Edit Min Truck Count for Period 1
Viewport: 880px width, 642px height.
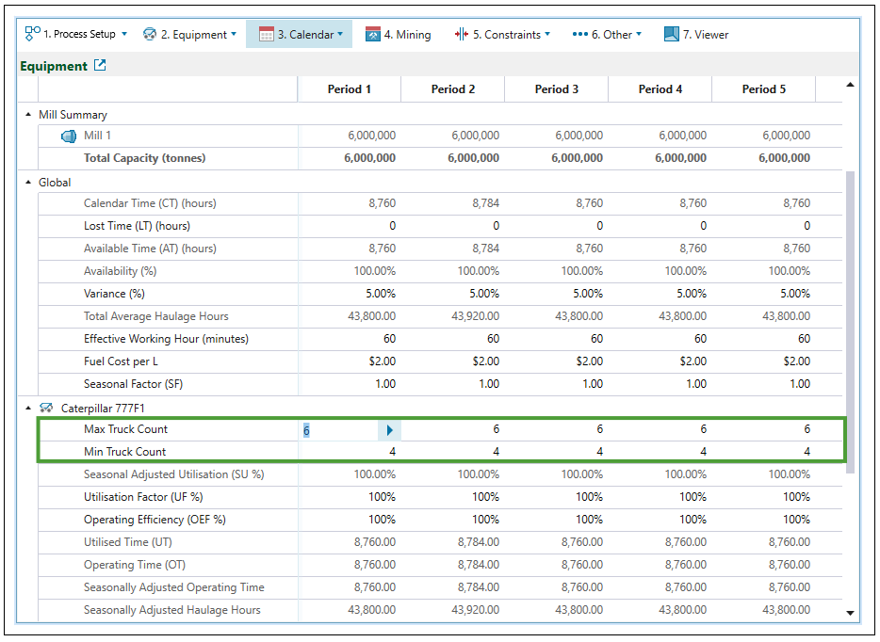(x=350, y=452)
